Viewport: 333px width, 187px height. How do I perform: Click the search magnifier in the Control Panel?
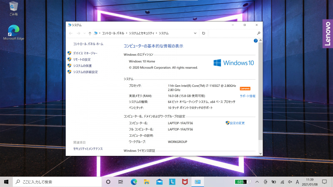coord(258,33)
